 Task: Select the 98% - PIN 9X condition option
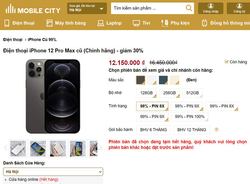pos(187,106)
